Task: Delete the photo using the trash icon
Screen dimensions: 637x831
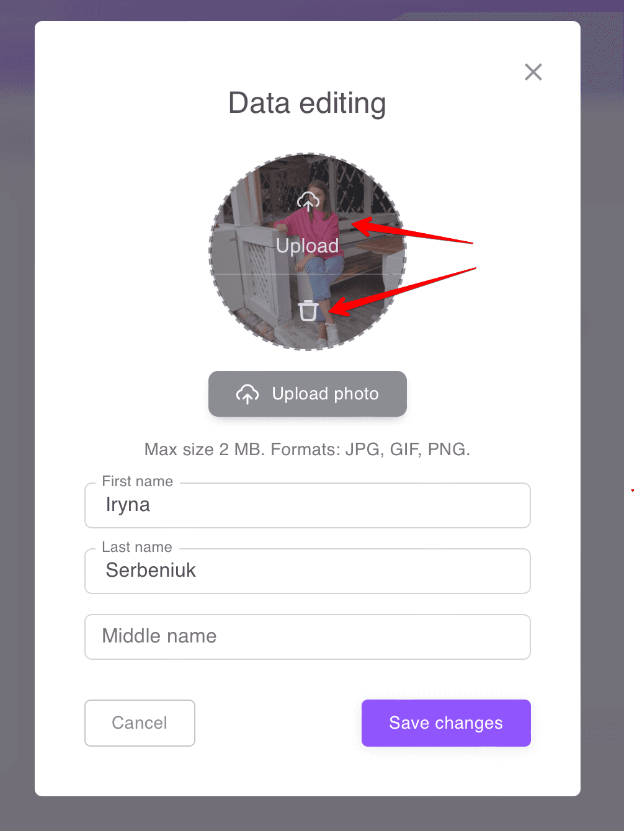Action: pyautogui.click(x=308, y=310)
